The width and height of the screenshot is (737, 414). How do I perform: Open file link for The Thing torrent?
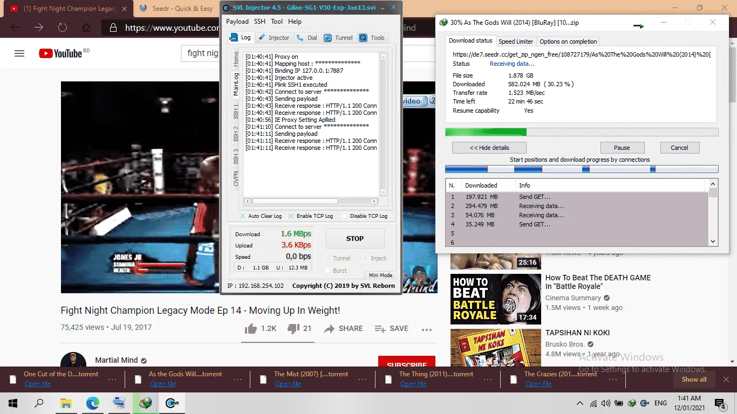[x=413, y=384]
